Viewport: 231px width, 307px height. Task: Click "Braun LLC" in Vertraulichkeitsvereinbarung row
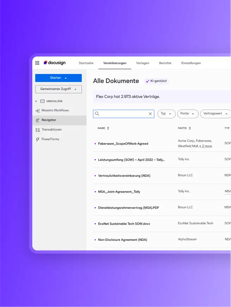185,175
